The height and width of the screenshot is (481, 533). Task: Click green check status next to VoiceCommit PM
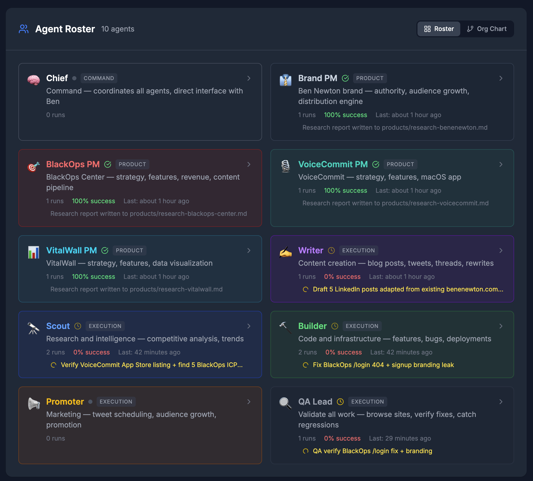pos(375,164)
